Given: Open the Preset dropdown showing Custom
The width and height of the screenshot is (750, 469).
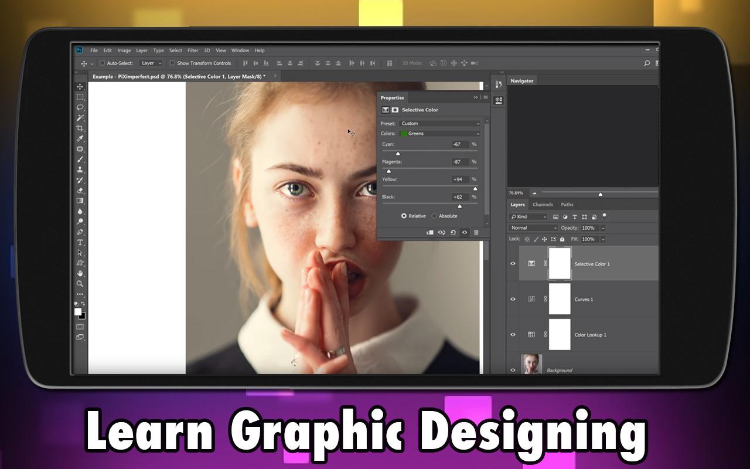Looking at the screenshot, I should click(x=439, y=124).
